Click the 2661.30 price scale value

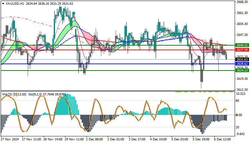pyautogui.click(x=242, y=13)
